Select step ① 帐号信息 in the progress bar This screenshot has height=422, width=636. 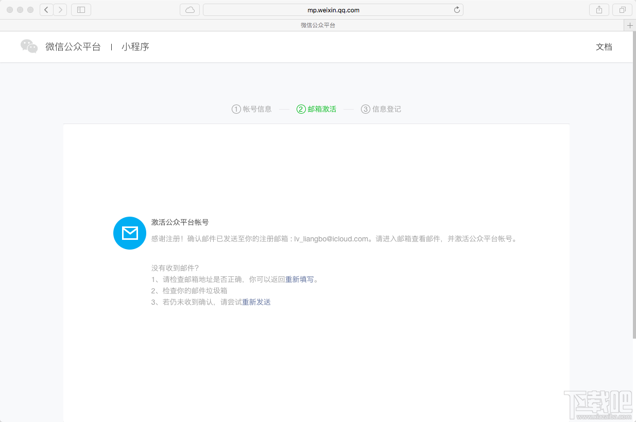[252, 109]
